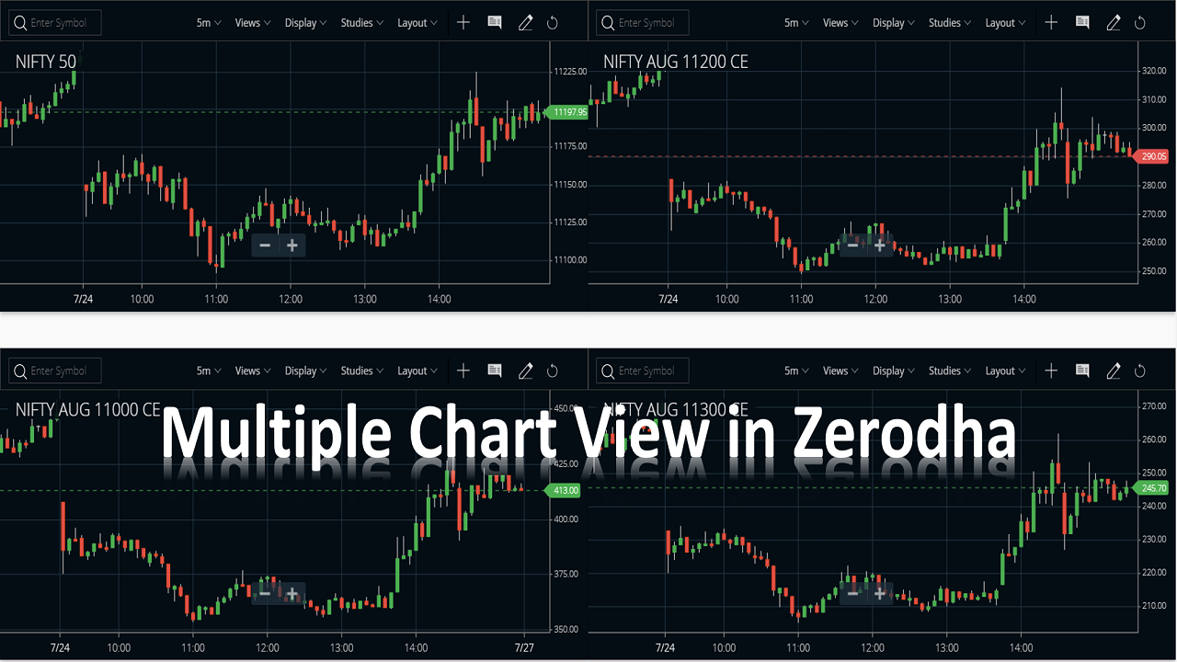The image size is (1177, 662).
Task: Open Layout dropdown in NIFTY 50 chart
Action: [418, 23]
